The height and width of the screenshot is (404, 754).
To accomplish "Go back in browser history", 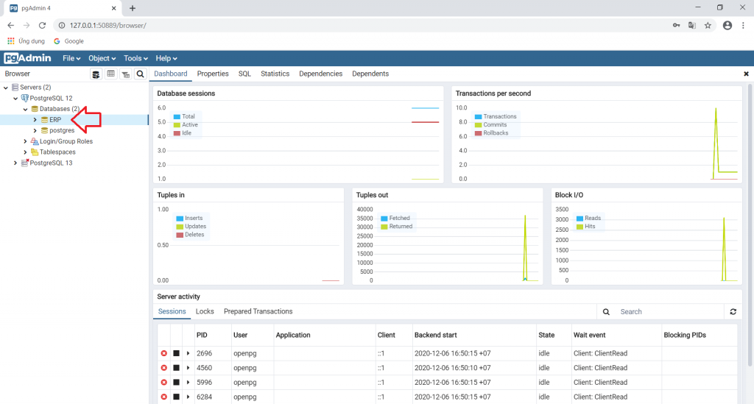I will (10, 26).
